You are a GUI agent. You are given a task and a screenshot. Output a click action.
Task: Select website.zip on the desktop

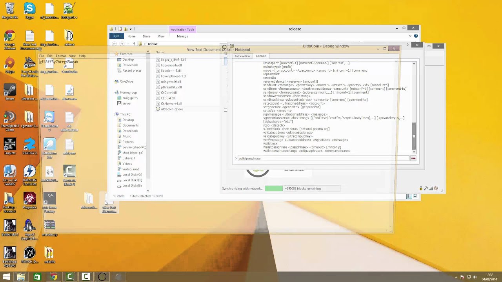coord(49,228)
